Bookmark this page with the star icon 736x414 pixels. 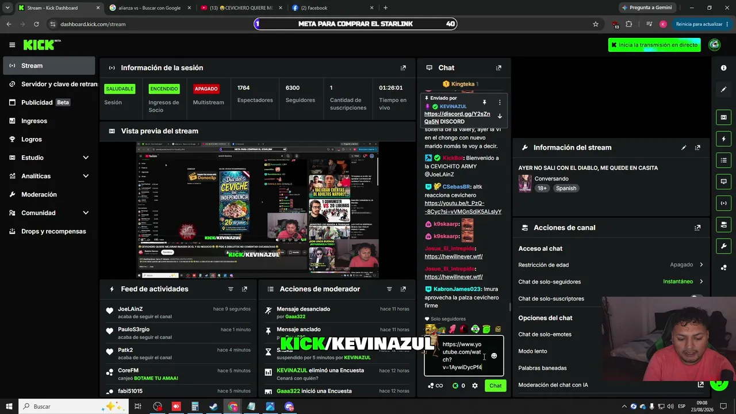point(596,24)
